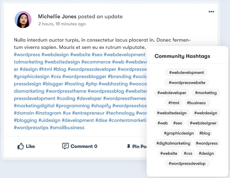Open the post options ellipsis menu
230x178 pixels.
pos(211,12)
